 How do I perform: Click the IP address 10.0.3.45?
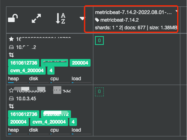coord(26,99)
